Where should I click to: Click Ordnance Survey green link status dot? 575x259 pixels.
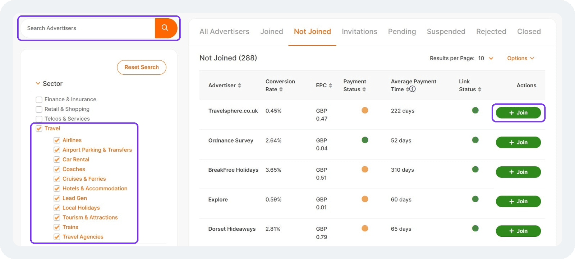475,140
